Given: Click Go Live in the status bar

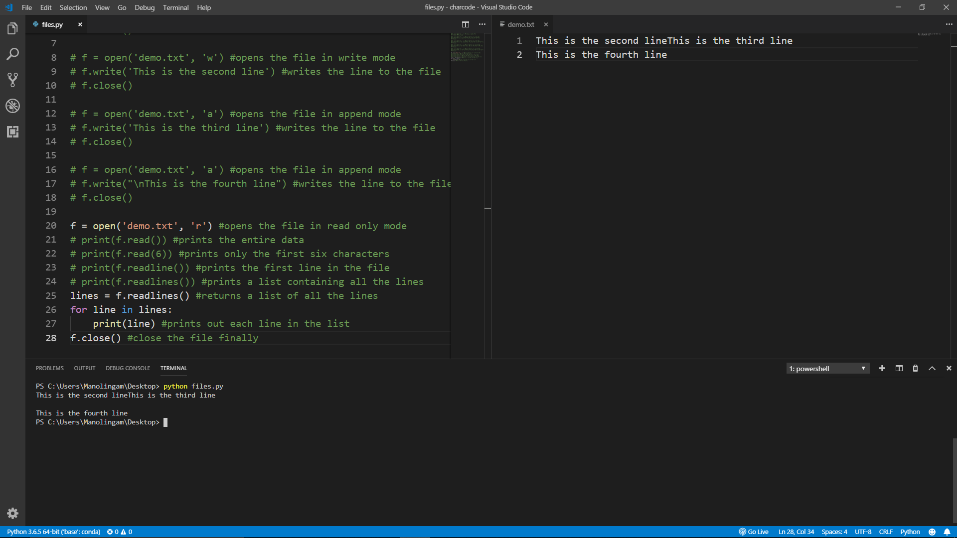Looking at the screenshot, I should 754,532.
